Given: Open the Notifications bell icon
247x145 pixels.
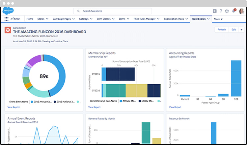Looking at the screenshot, I should (x=234, y=11).
